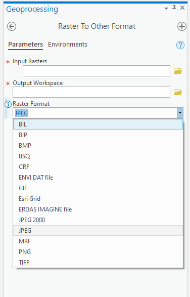The width and height of the screenshot is (190, 297).
Task: Browse for Output Workspace folder
Action: coord(178,92)
